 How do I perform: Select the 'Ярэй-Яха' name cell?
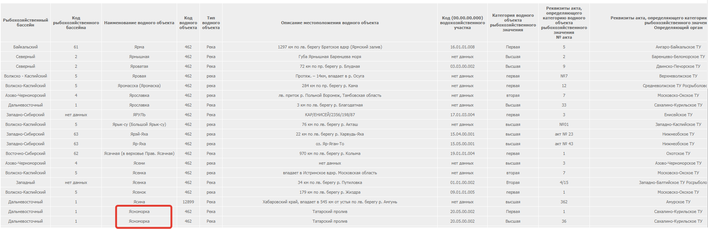point(139,134)
